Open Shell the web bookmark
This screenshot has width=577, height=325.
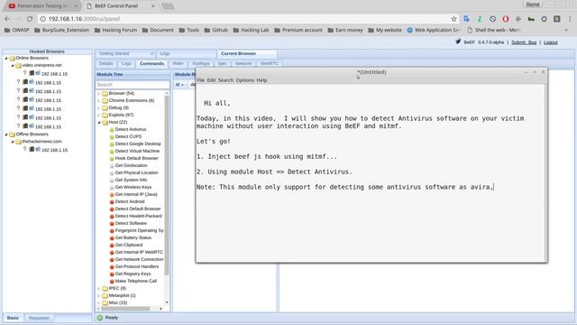tap(493, 30)
